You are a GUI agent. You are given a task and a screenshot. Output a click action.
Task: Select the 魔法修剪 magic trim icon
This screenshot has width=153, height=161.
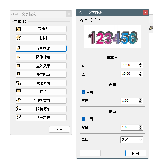click(19, 83)
